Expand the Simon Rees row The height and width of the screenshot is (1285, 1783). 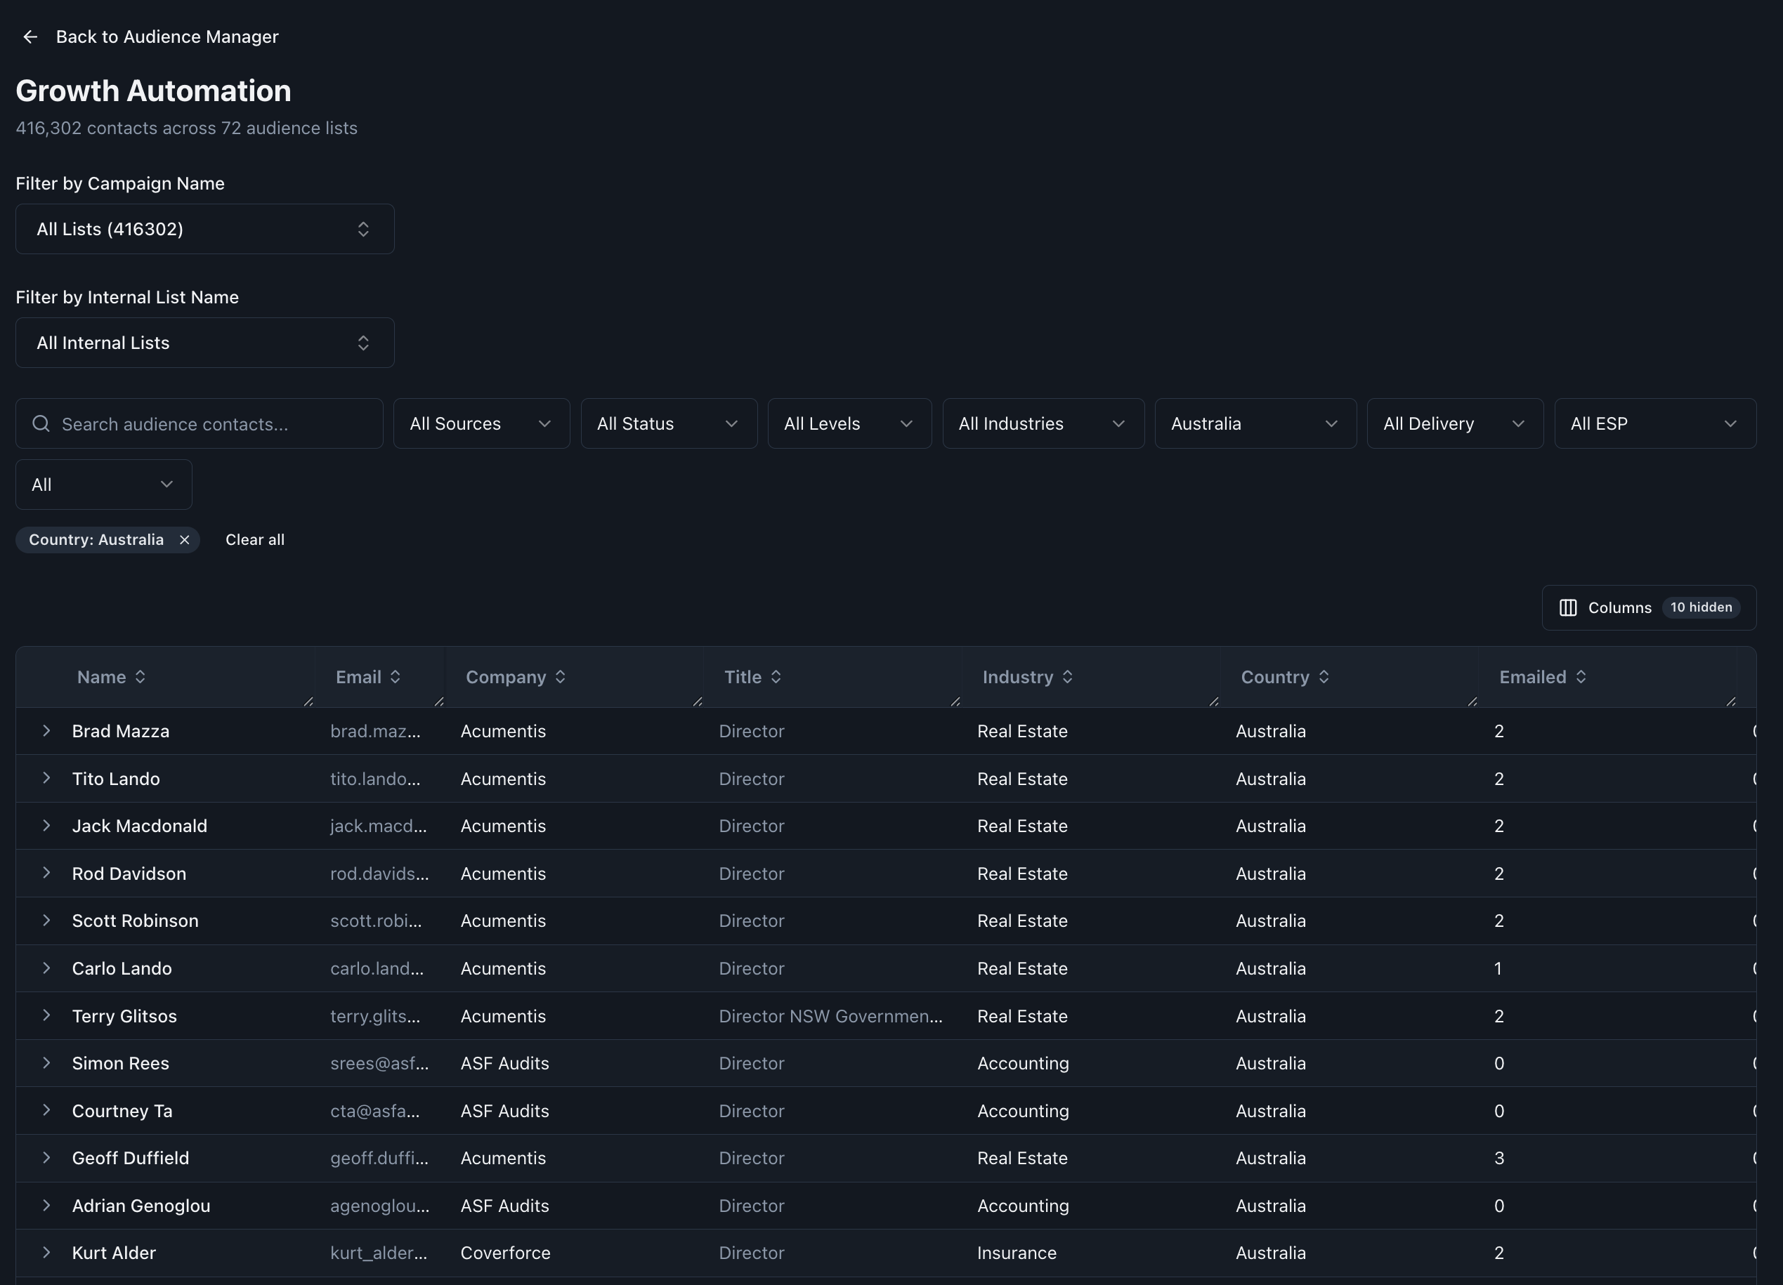[46, 1062]
